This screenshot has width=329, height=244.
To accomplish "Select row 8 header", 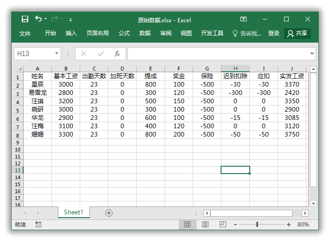I will click(18, 135).
